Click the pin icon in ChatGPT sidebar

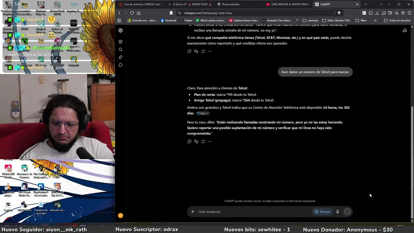click(x=120, y=57)
